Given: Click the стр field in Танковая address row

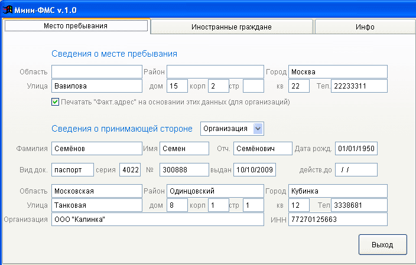Looking at the screenshot, I should coord(253,205).
